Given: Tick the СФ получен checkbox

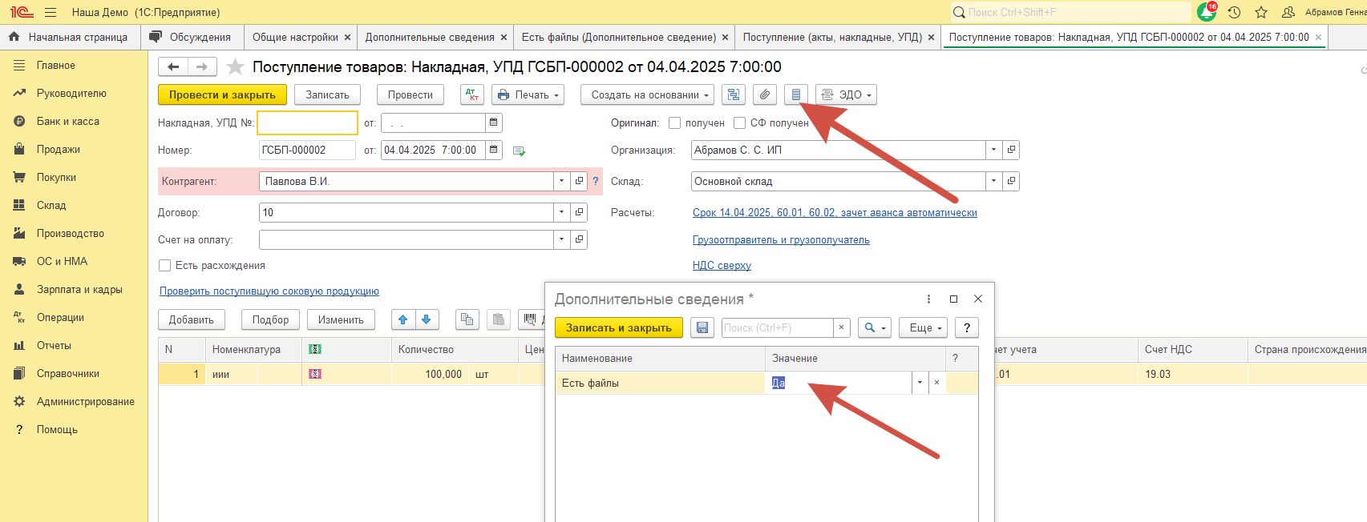Looking at the screenshot, I should click(740, 122).
